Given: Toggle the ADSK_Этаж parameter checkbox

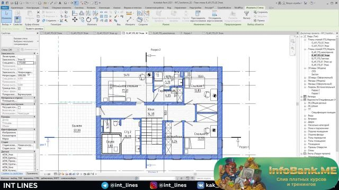Looking at the screenshot, I should pos(34,155).
